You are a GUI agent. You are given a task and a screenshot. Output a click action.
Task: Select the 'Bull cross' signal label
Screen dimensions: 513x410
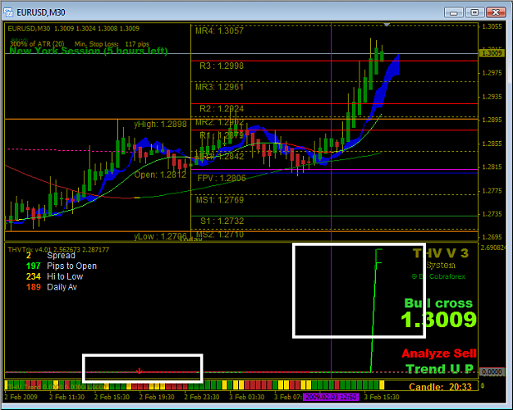(x=438, y=303)
